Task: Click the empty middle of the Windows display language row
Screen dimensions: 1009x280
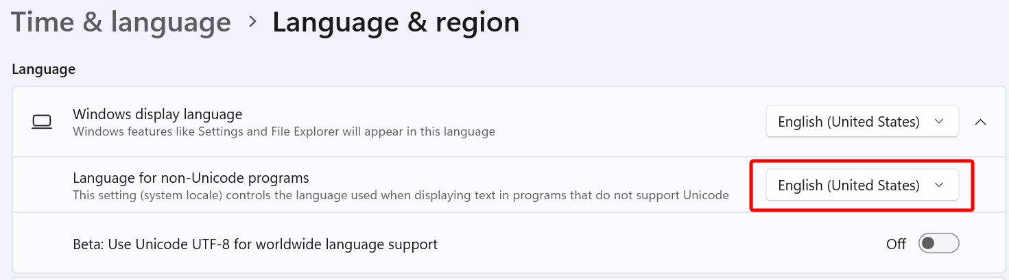Action: 617,122
